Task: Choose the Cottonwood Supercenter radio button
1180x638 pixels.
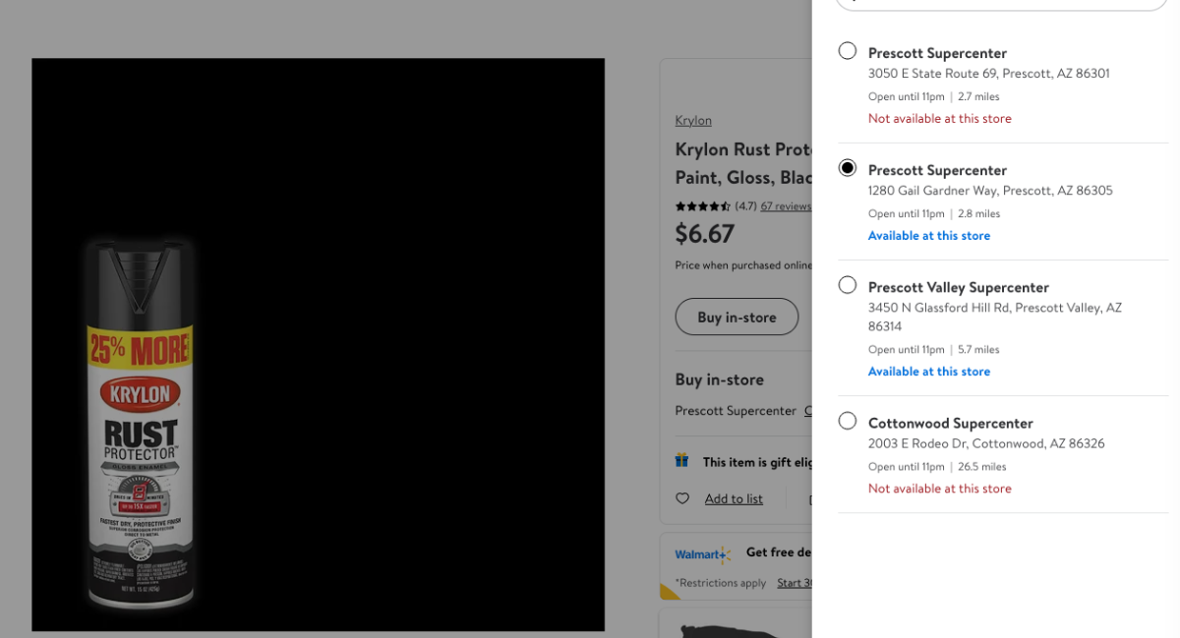Action: [x=847, y=421]
